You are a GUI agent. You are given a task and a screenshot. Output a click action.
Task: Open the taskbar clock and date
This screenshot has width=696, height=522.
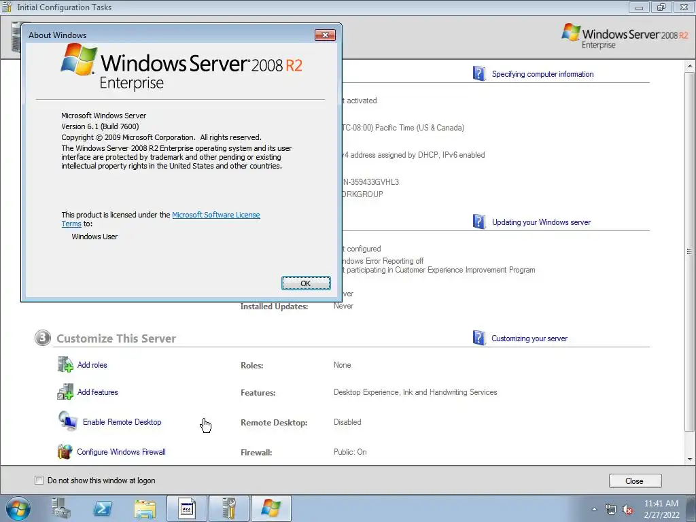click(661, 509)
